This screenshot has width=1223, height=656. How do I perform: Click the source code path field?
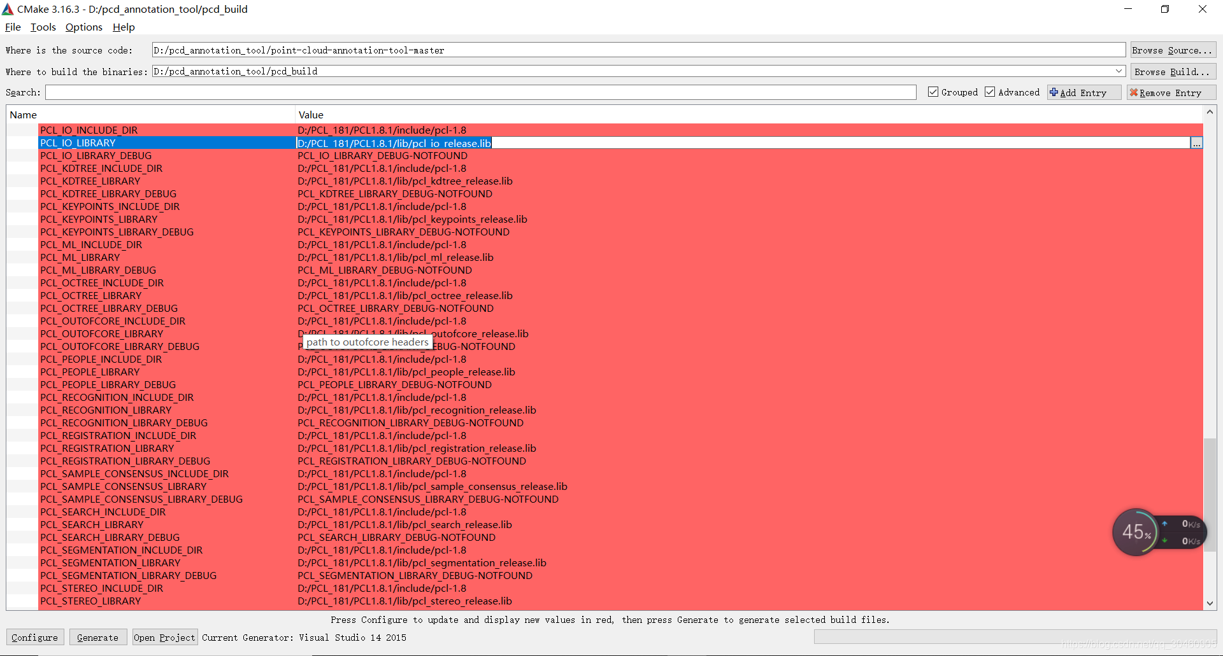[x=638, y=50]
